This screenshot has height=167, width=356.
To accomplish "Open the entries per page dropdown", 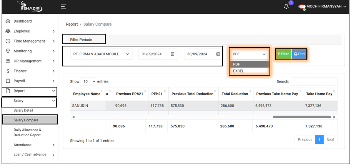I will (x=88, y=81).
